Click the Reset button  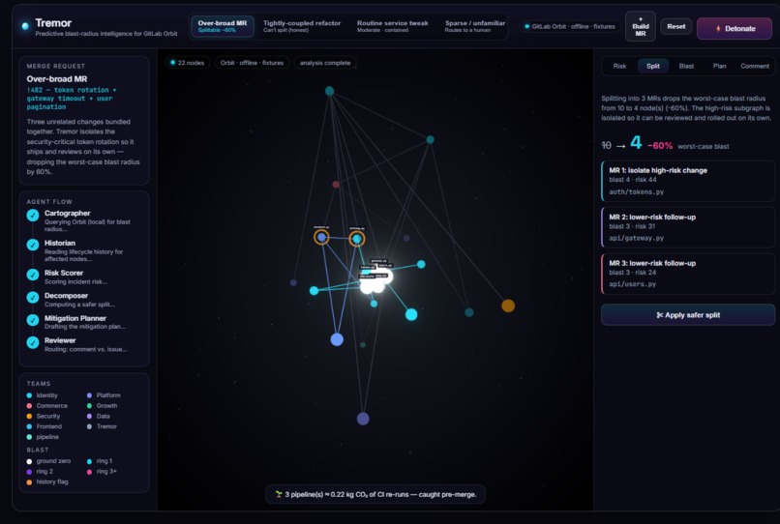tap(676, 26)
